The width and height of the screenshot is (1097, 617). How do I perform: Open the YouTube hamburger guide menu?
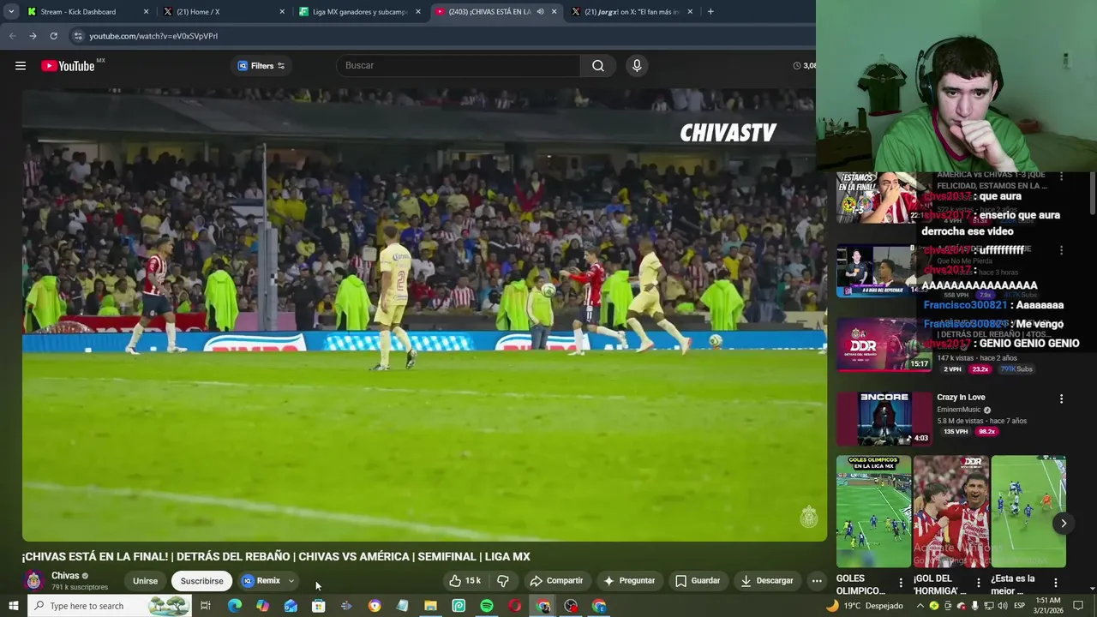point(21,66)
